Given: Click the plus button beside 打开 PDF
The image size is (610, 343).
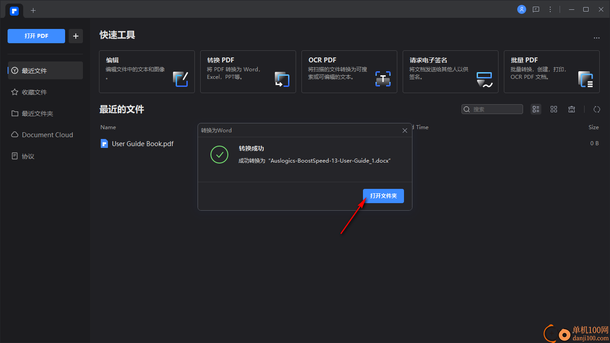Looking at the screenshot, I should click(x=76, y=36).
